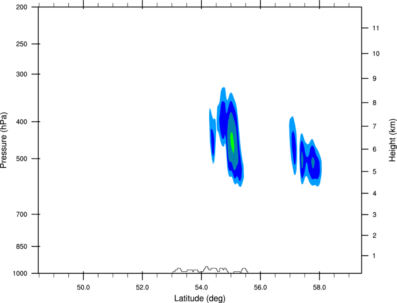Click the bright green contour core
The width and height of the screenshot is (397, 303).
pos(232,143)
